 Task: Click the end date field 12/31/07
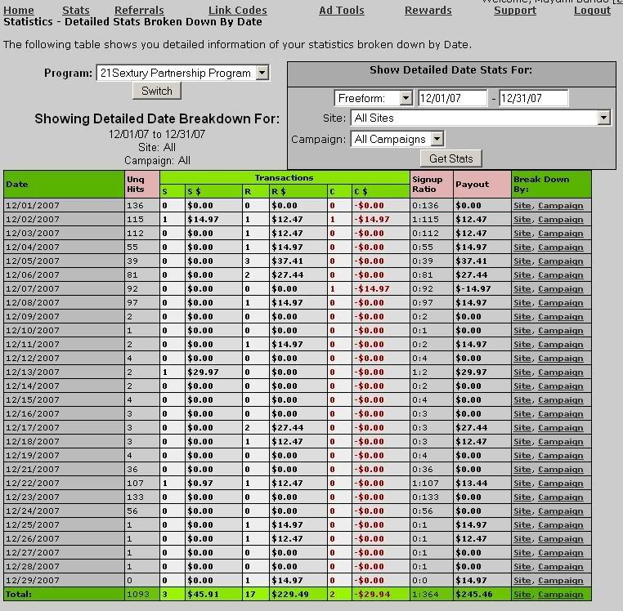533,98
